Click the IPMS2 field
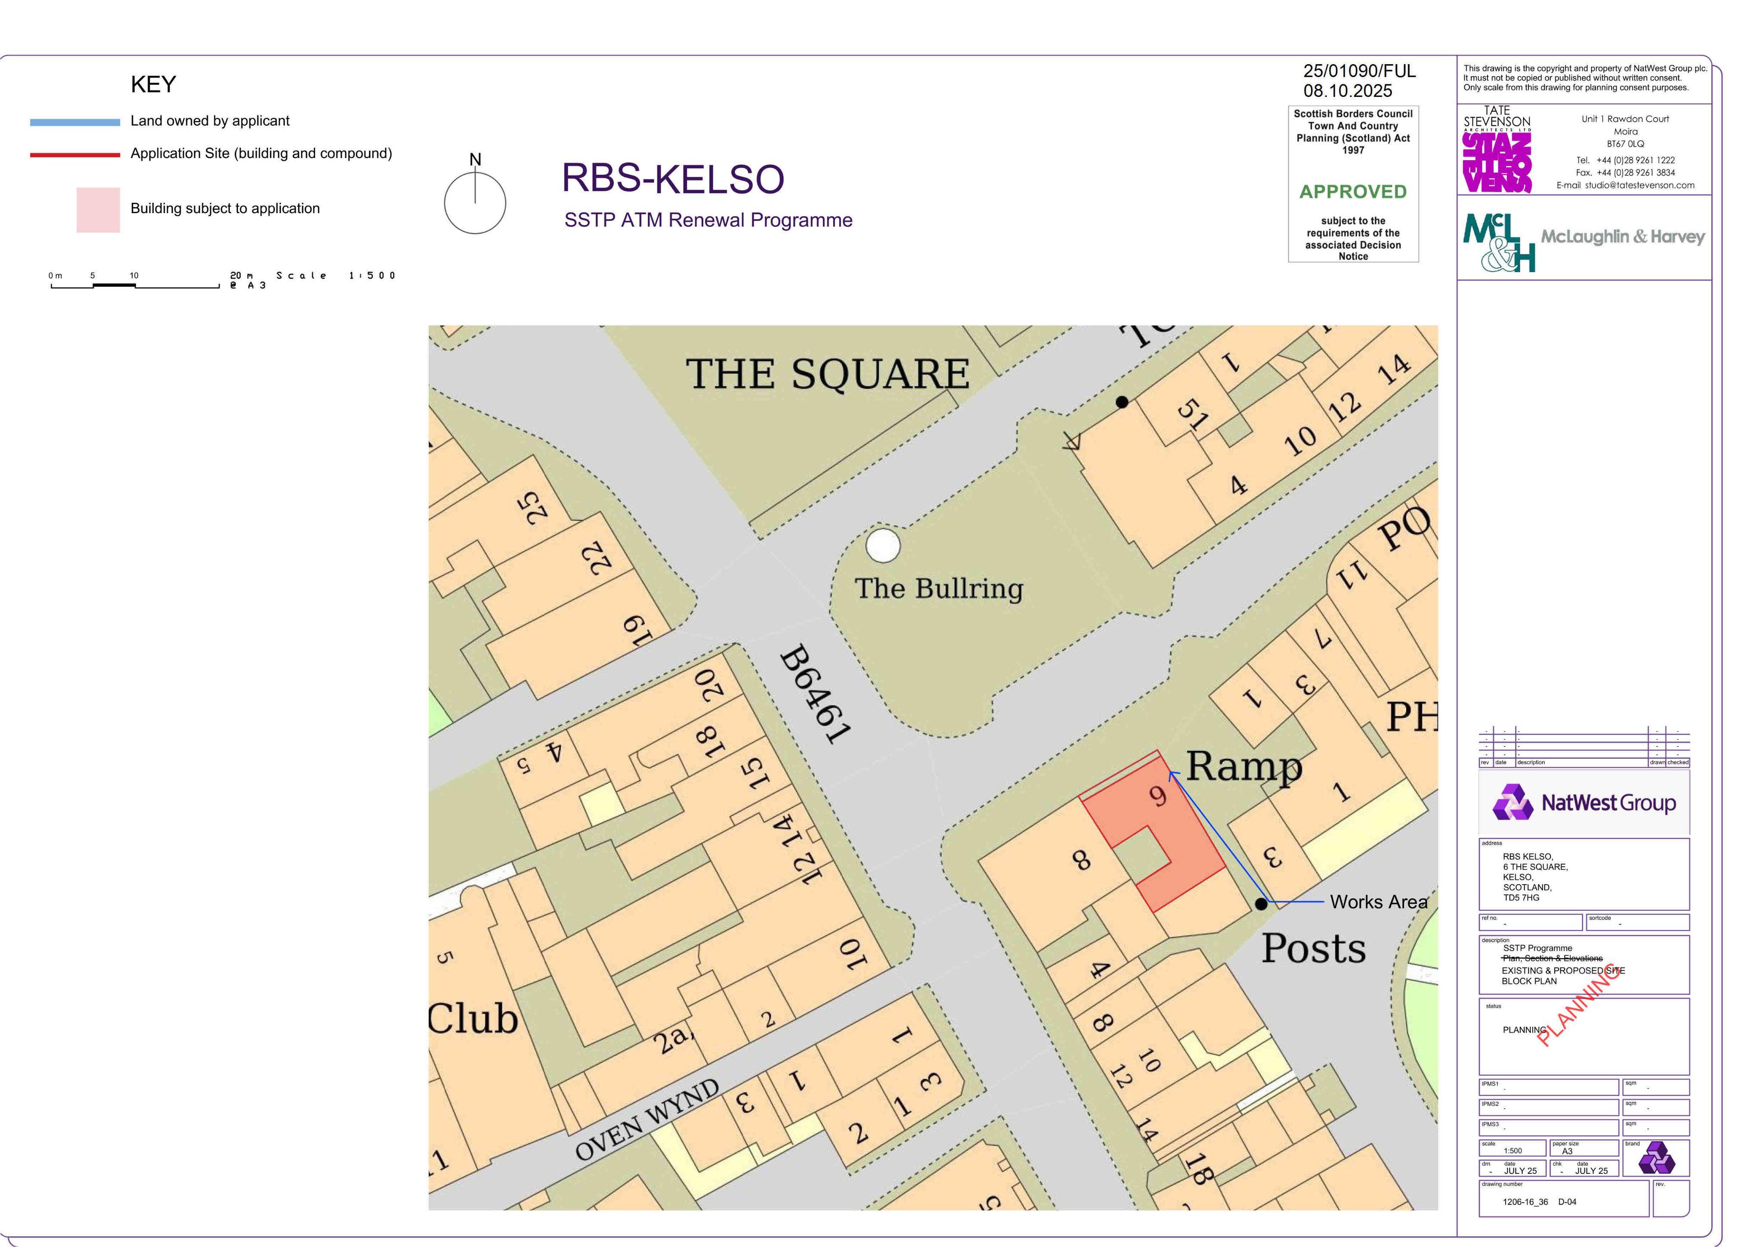This screenshot has height=1247, width=1763. [1549, 1107]
